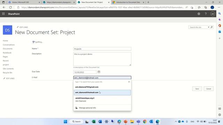Expand the site search scope dropdown
The width and height of the screenshot is (223, 125).
pyautogui.click(x=209, y=27)
